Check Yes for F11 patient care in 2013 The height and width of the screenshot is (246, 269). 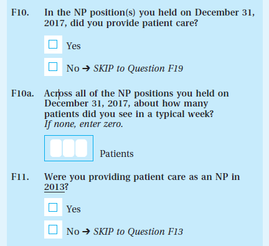[53, 207]
